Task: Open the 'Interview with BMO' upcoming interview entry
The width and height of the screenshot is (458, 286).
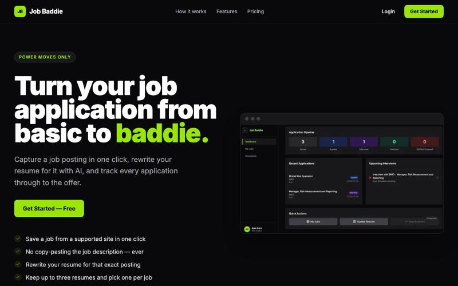Action: tap(404, 178)
